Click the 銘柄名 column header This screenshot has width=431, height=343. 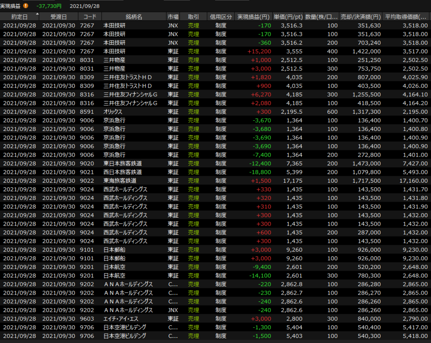(x=133, y=17)
